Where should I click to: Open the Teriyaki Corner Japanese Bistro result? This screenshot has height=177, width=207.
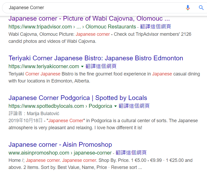click(96, 58)
